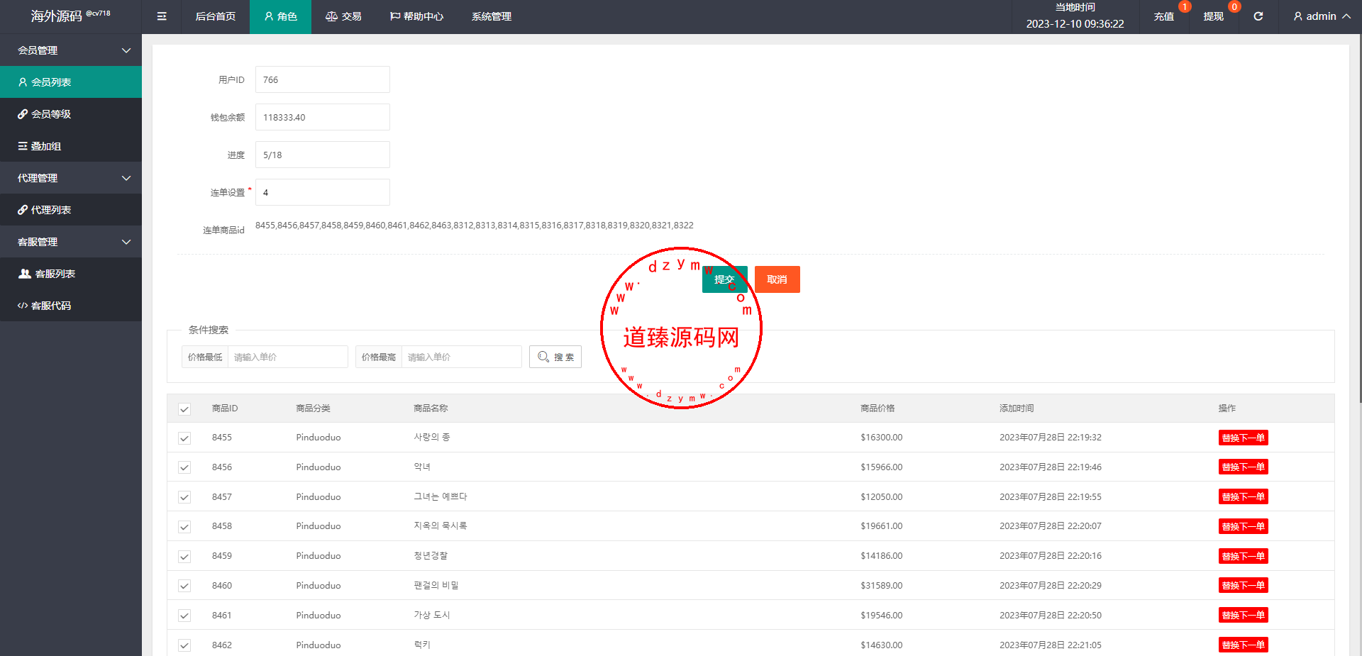Viewport: 1362px width, 656px height.
Task: Toggle the sidebar collapse hamburger icon
Action: [162, 16]
